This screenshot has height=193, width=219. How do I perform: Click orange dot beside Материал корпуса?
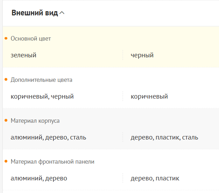6,120
